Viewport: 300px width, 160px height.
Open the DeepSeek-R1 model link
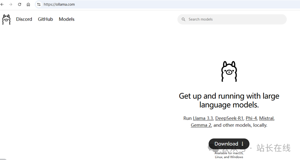pos(229,118)
